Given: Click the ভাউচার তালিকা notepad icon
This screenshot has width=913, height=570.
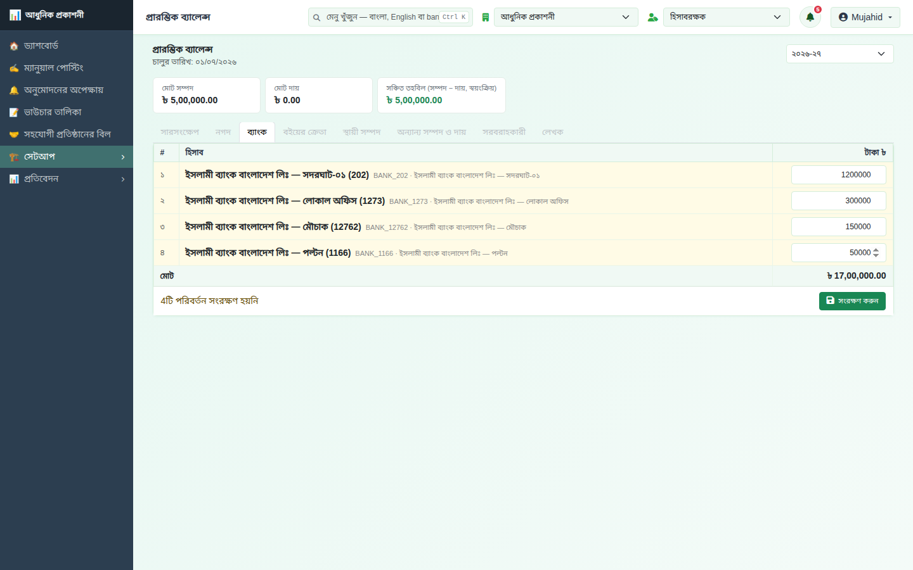Looking at the screenshot, I should [14, 113].
